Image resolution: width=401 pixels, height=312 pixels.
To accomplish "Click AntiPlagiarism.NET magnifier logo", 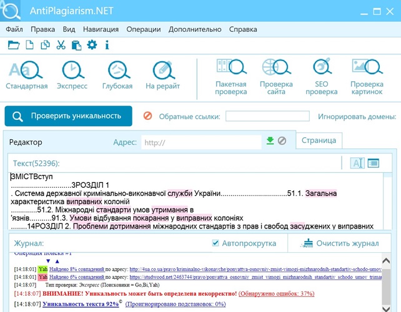I will pos(11,11).
